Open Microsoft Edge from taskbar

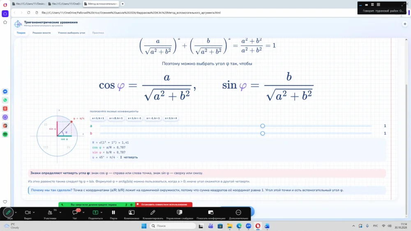[239, 226]
